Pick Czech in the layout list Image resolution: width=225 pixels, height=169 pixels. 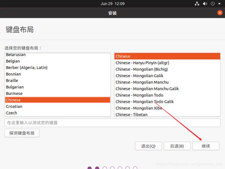(11, 113)
